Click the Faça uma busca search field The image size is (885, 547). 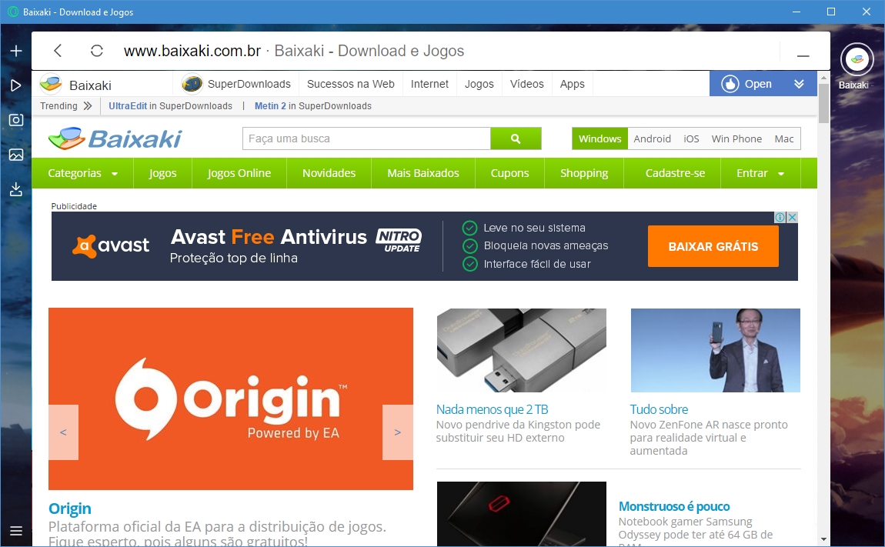point(366,138)
